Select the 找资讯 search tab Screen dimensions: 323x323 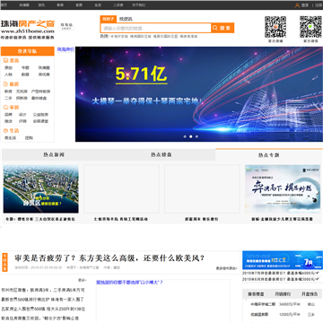126,19
